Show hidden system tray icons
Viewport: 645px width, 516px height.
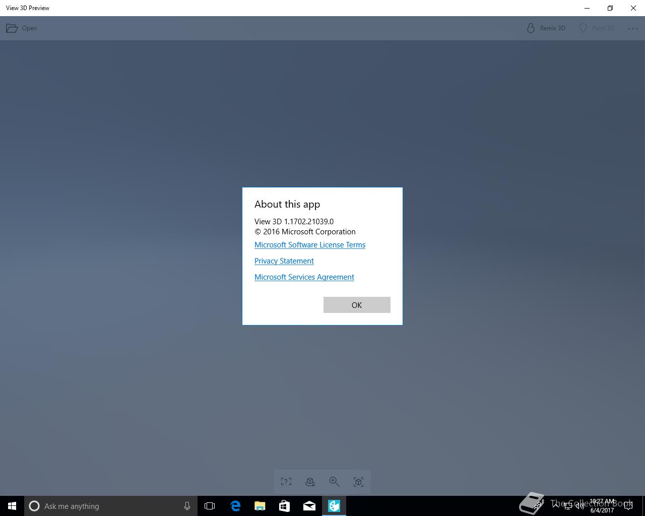[x=556, y=506]
